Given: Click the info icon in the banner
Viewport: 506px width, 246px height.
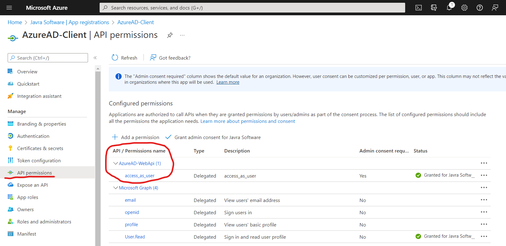Looking at the screenshot, I should click(119, 76).
